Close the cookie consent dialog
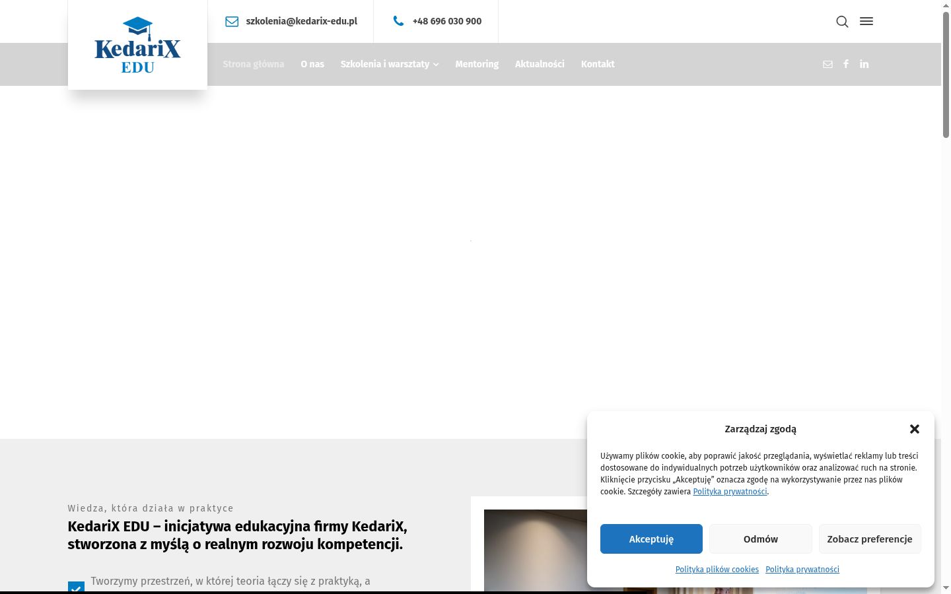 915,429
